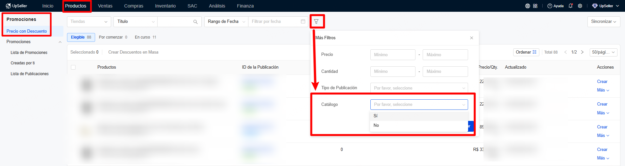
Task: Expand the Tipo de Publicación dropdown
Action: tap(419, 88)
